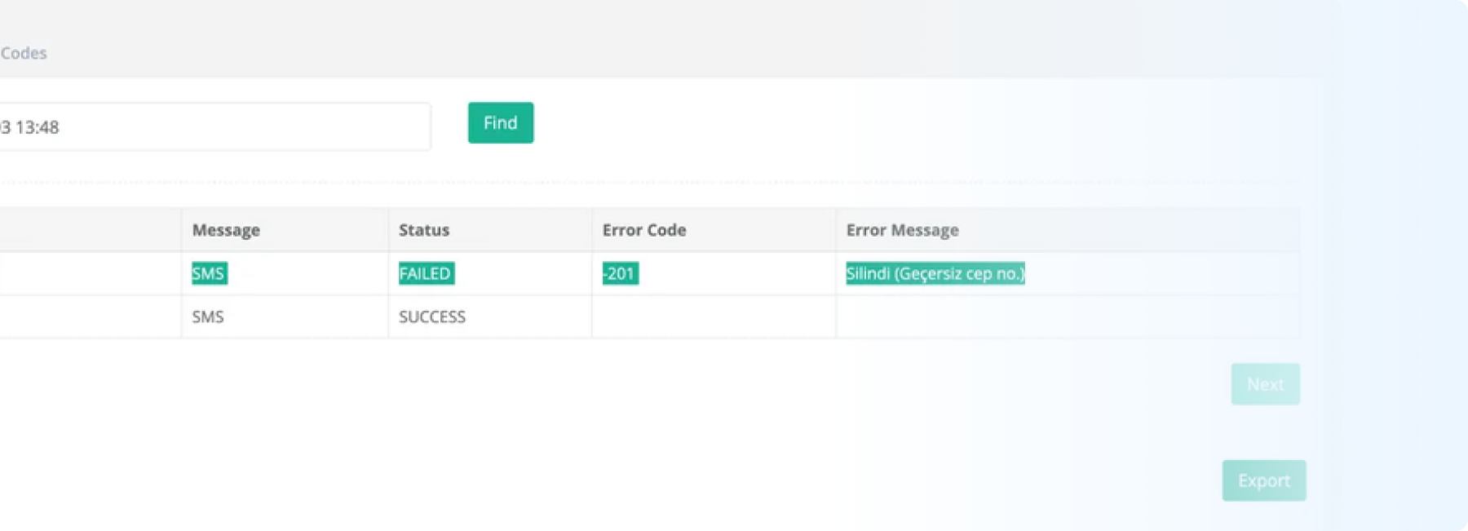Click the empty Error Message cell in SUCCESS row
Screen dimensions: 1468x531
coord(1067,316)
